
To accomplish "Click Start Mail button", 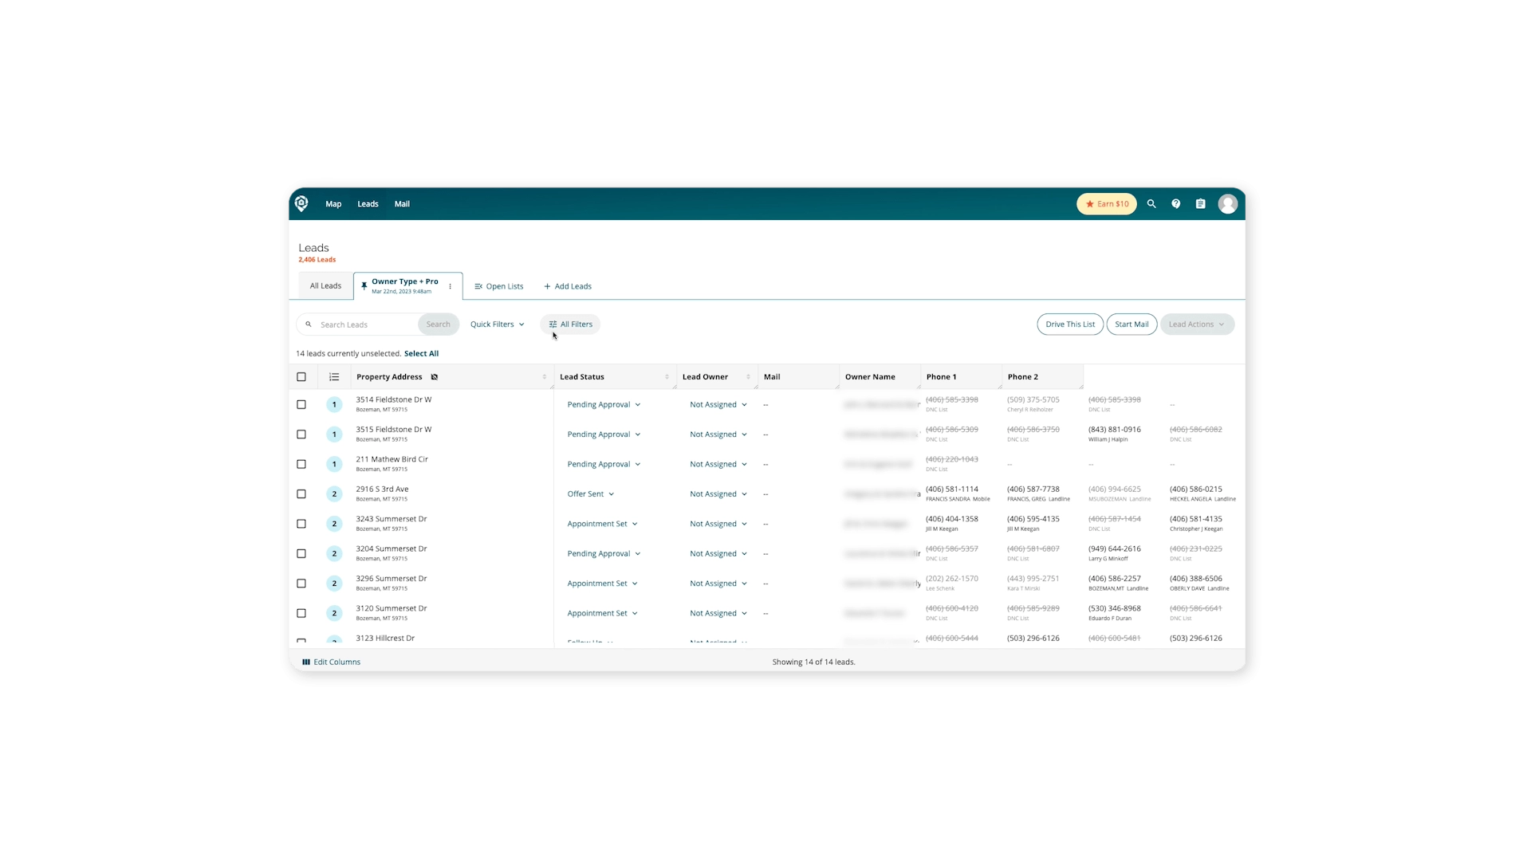I will pyautogui.click(x=1132, y=324).
